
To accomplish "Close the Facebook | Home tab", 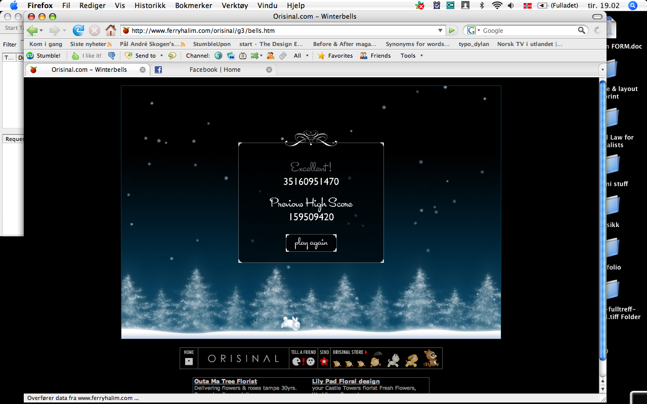I will [x=269, y=70].
